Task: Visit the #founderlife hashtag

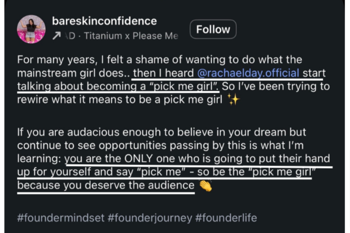Action: pos(226,218)
